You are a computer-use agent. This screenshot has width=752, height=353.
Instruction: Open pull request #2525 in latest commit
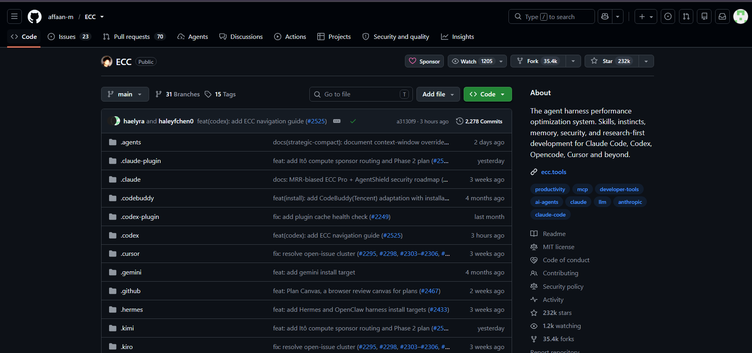point(316,121)
